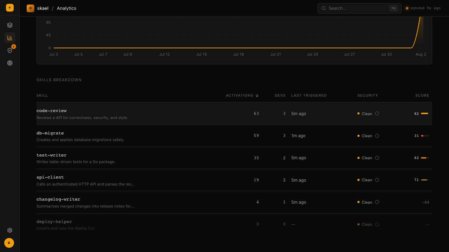Click the 19 activations value

(256, 180)
